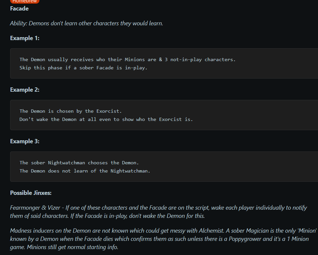Click the Example 2 heading
This screenshot has width=318, height=255.
[25, 90]
